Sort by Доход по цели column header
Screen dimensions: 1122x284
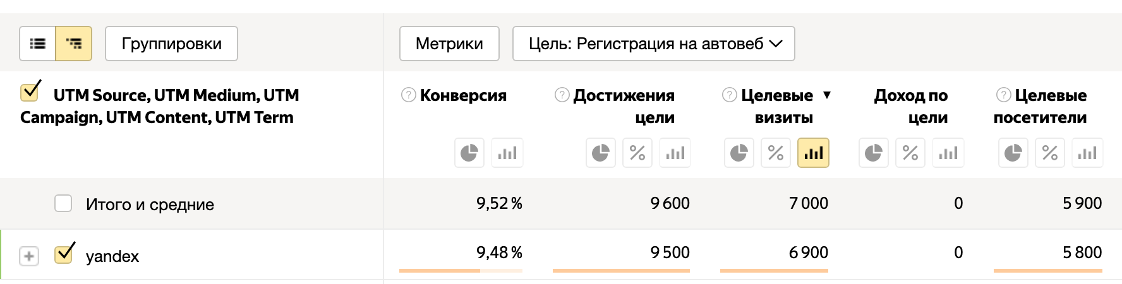tap(911, 106)
